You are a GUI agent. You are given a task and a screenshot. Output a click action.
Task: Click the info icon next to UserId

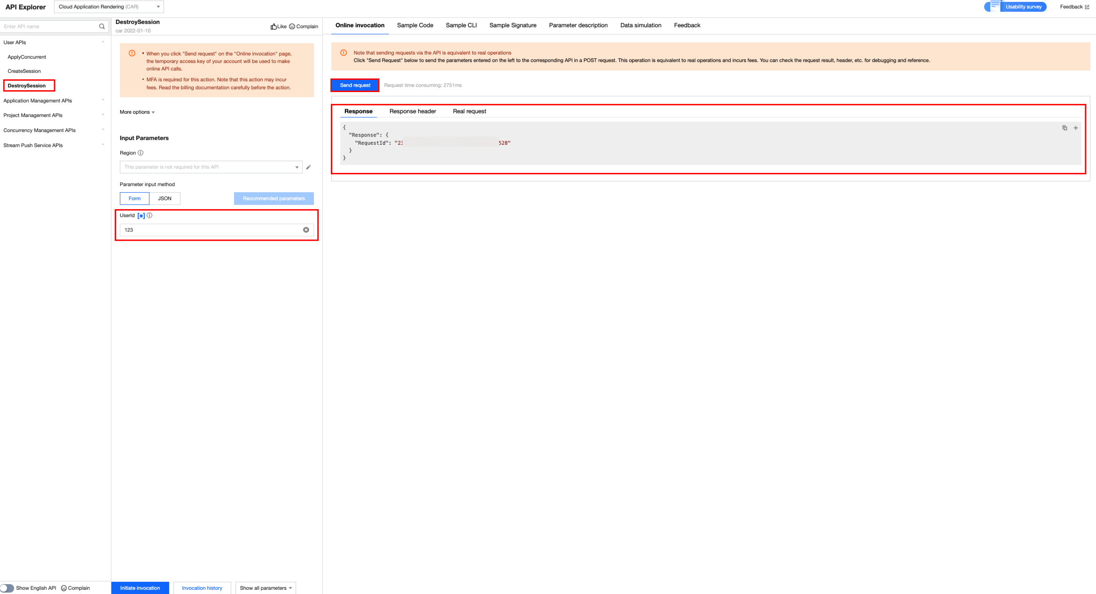point(149,215)
